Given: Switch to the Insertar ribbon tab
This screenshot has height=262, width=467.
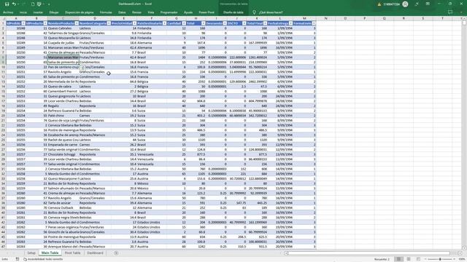Looking at the screenshot, I should click(x=38, y=12).
